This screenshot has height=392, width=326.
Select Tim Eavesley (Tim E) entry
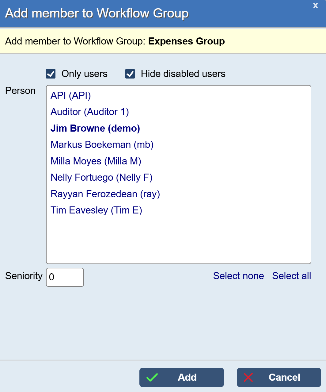(96, 210)
